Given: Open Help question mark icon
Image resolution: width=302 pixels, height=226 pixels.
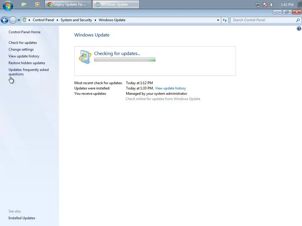Looking at the screenshot, I should [x=299, y=29].
